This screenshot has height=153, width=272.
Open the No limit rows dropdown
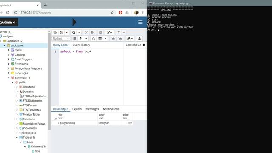pyautogui.click(x=61, y=38)
